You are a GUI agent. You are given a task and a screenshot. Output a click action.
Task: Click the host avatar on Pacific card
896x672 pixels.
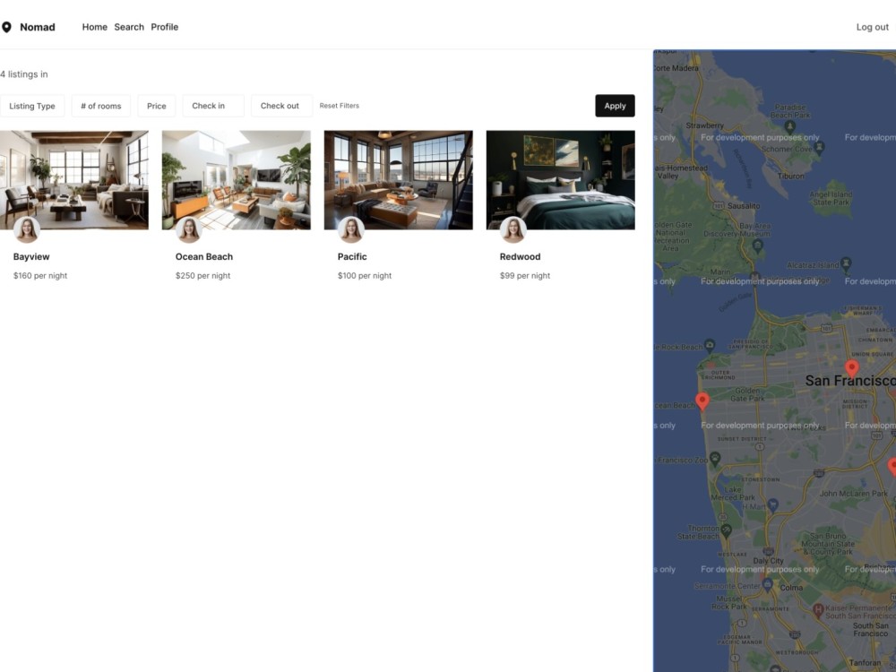(351, 229)
